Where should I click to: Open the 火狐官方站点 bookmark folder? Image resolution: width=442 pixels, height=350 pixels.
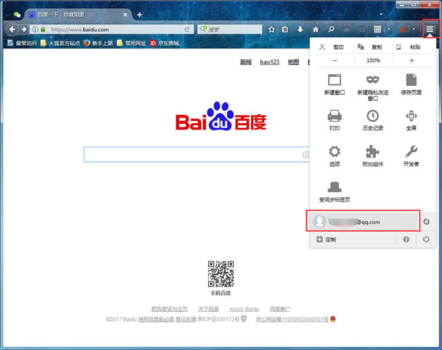tap(60, 43)
